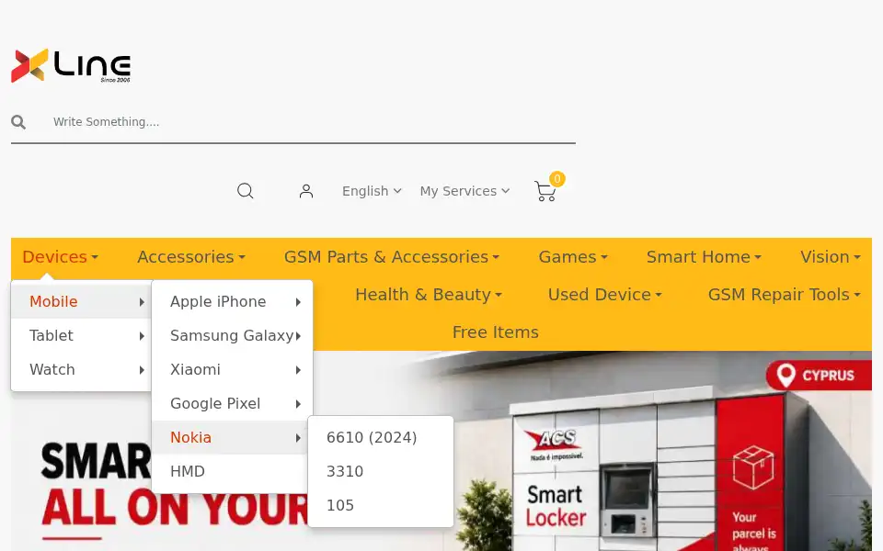Open the Devices menu

[x=61, y=257]
